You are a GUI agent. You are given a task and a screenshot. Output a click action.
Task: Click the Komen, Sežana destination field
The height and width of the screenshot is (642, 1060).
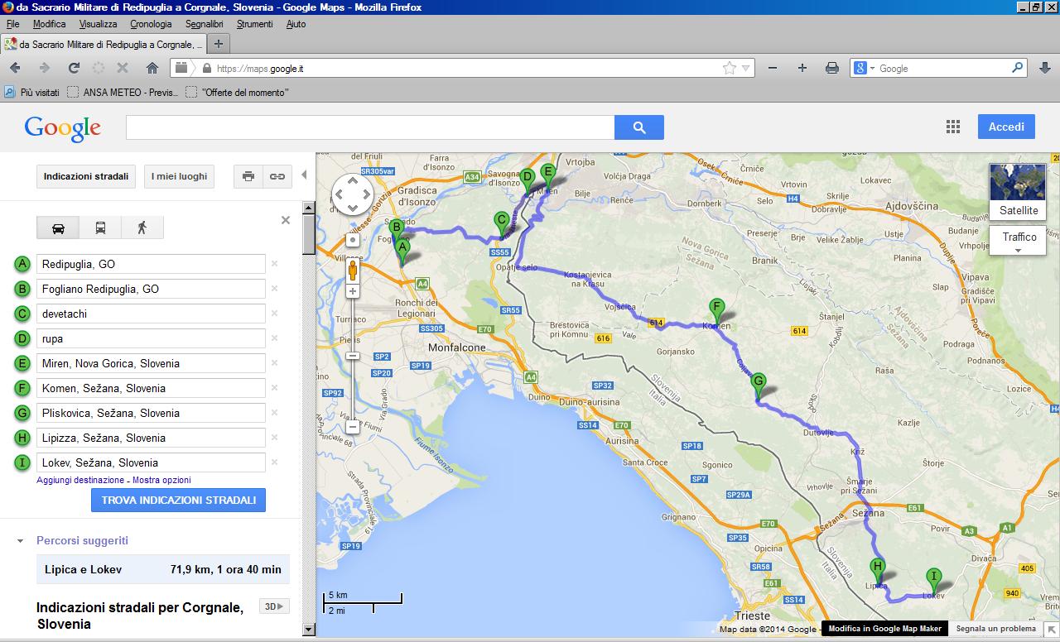151,388
